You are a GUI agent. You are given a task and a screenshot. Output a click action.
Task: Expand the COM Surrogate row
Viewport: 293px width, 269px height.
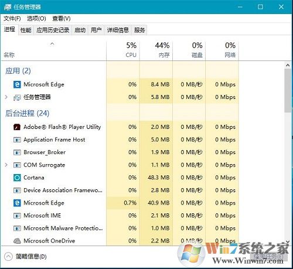coord(6,165)
